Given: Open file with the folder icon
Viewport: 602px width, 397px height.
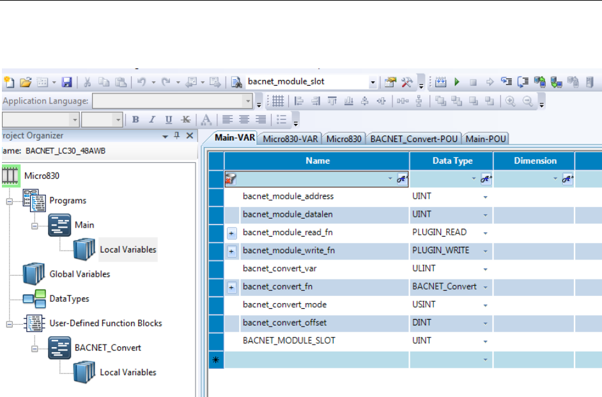Looking at the screenshot, I should click(26, 82).
